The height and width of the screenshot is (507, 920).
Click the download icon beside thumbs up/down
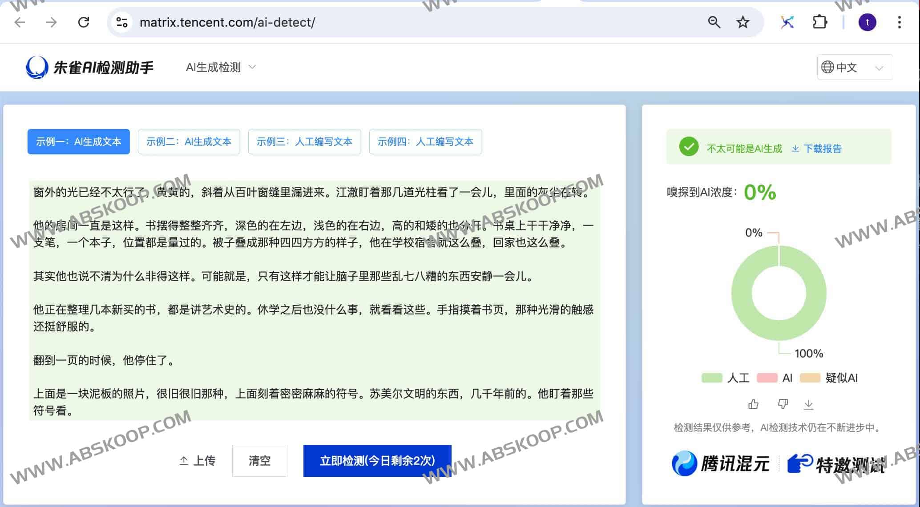click(808, 404)
